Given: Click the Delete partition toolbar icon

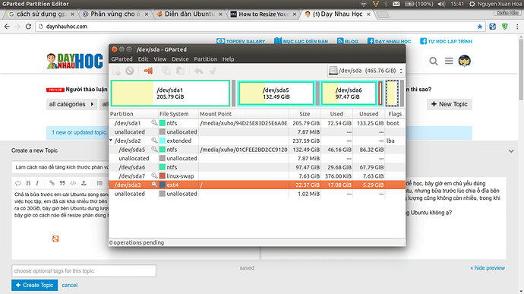Looking at the screenshot, I should pyautogui.click(x=130, y=71).
